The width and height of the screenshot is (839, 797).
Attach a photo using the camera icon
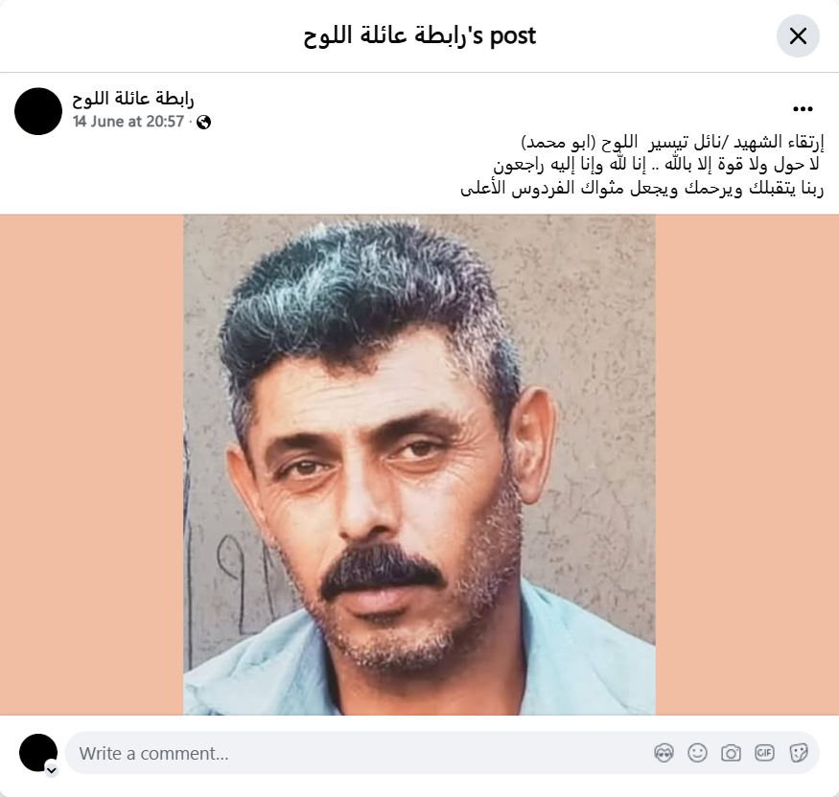tap(731, 753)
